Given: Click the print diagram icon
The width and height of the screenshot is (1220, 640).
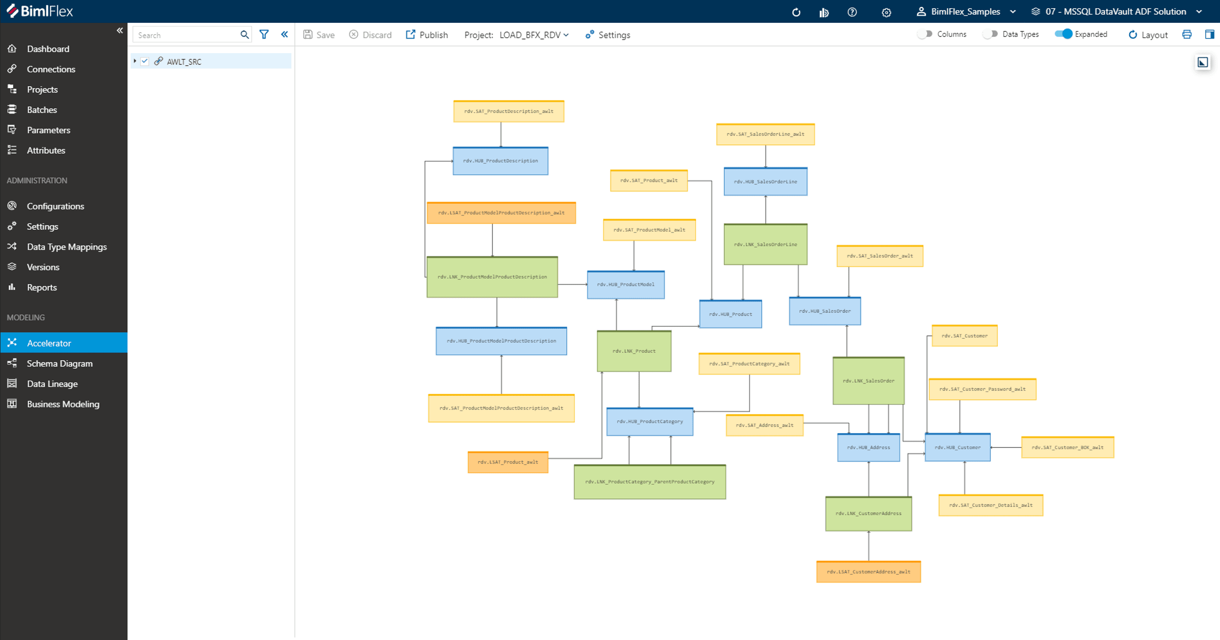Looking at the screenshot, I should (x=1187, y=35).
